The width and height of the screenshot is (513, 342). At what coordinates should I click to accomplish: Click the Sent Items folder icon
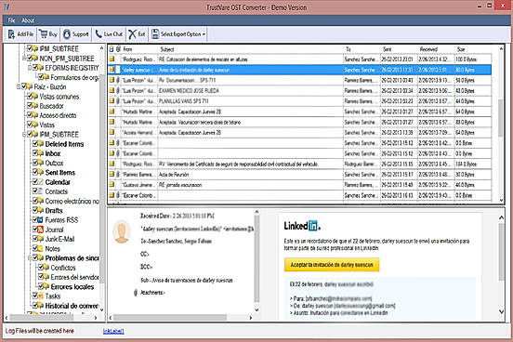(41, 172)
